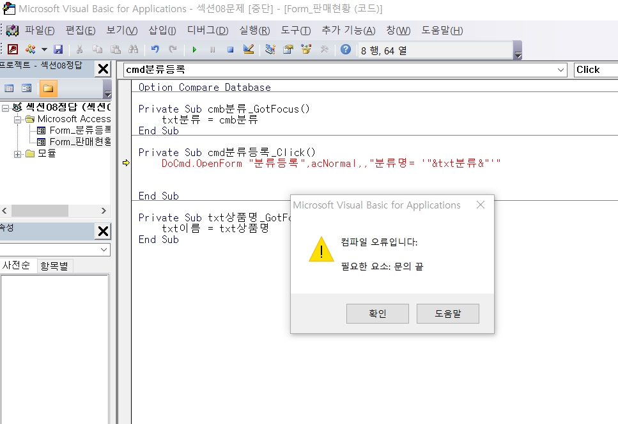Switch to the 항목별 tab

(55, 265)
